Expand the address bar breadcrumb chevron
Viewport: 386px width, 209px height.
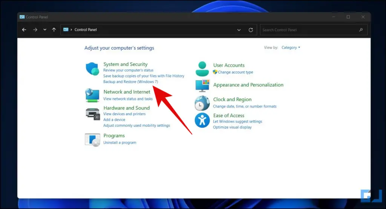point(71,29)
